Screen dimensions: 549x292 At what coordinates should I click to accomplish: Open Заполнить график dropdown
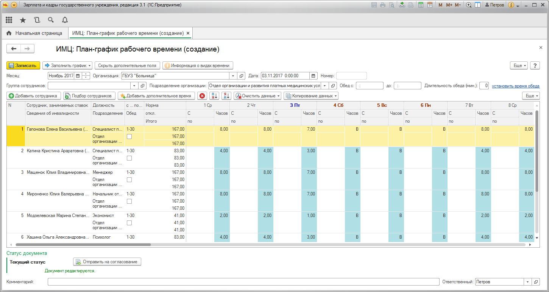[68, 66]
